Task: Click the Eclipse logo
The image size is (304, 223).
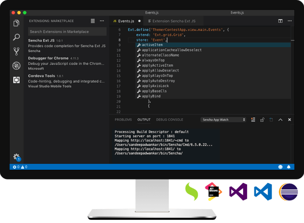Action: tap(289, 192)
